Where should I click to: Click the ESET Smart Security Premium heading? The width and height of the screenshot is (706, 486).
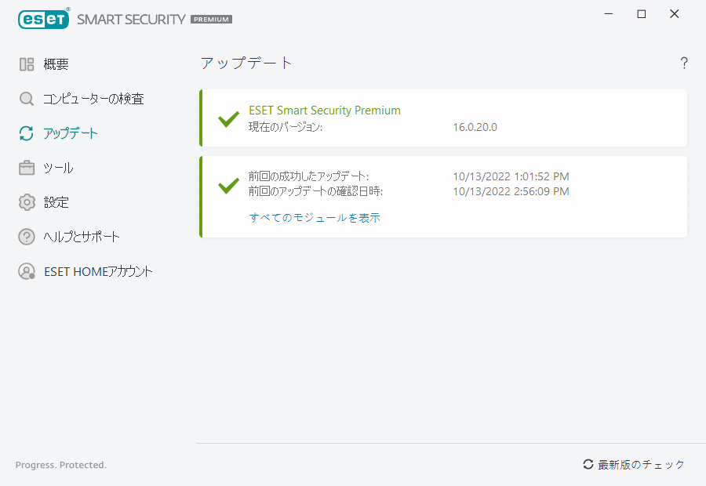pyautogui.click(x=325, y=111)
